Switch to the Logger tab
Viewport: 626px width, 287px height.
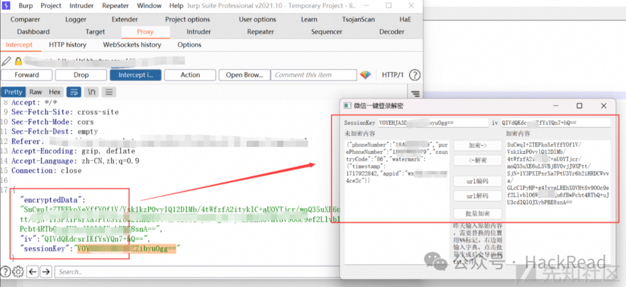[76, 19]
